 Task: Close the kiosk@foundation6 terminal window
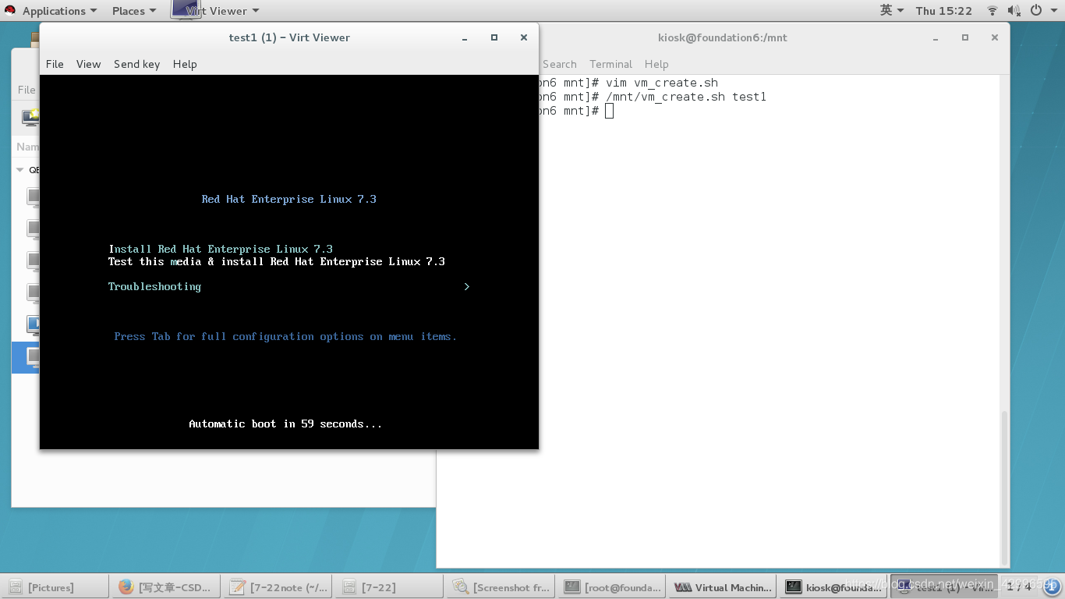click(x=995, y=37)
